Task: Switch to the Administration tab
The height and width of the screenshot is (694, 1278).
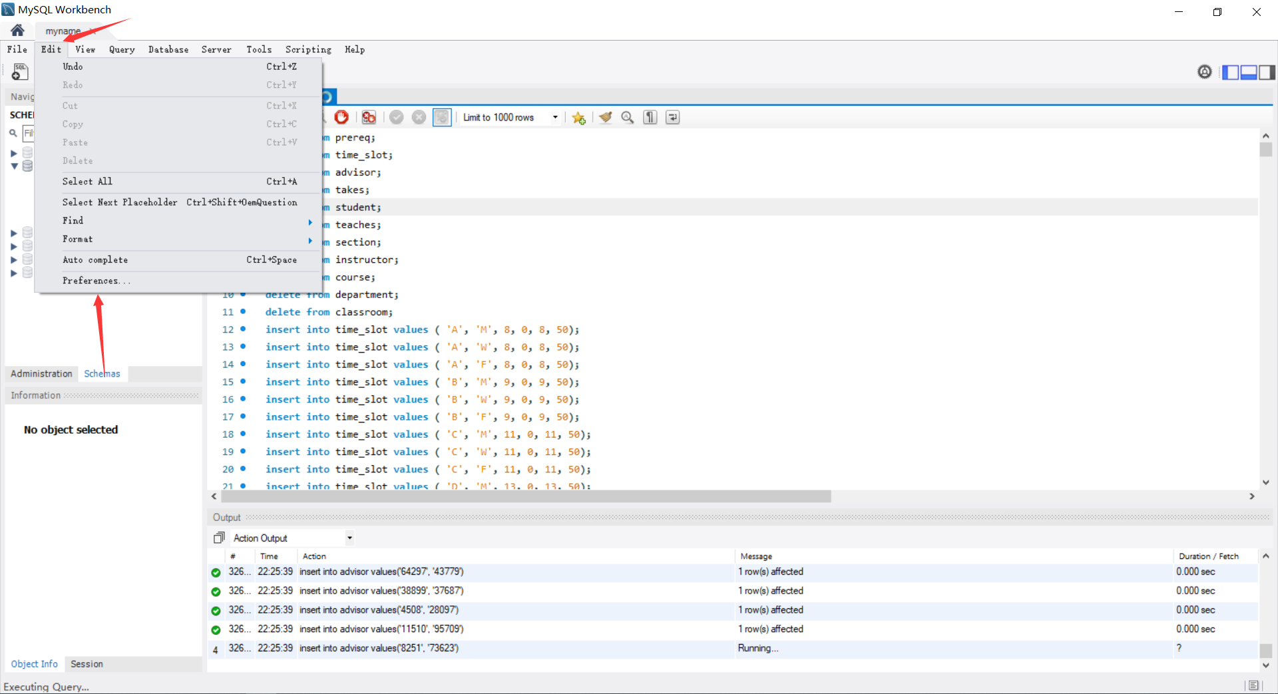Action: coord(41,374)
